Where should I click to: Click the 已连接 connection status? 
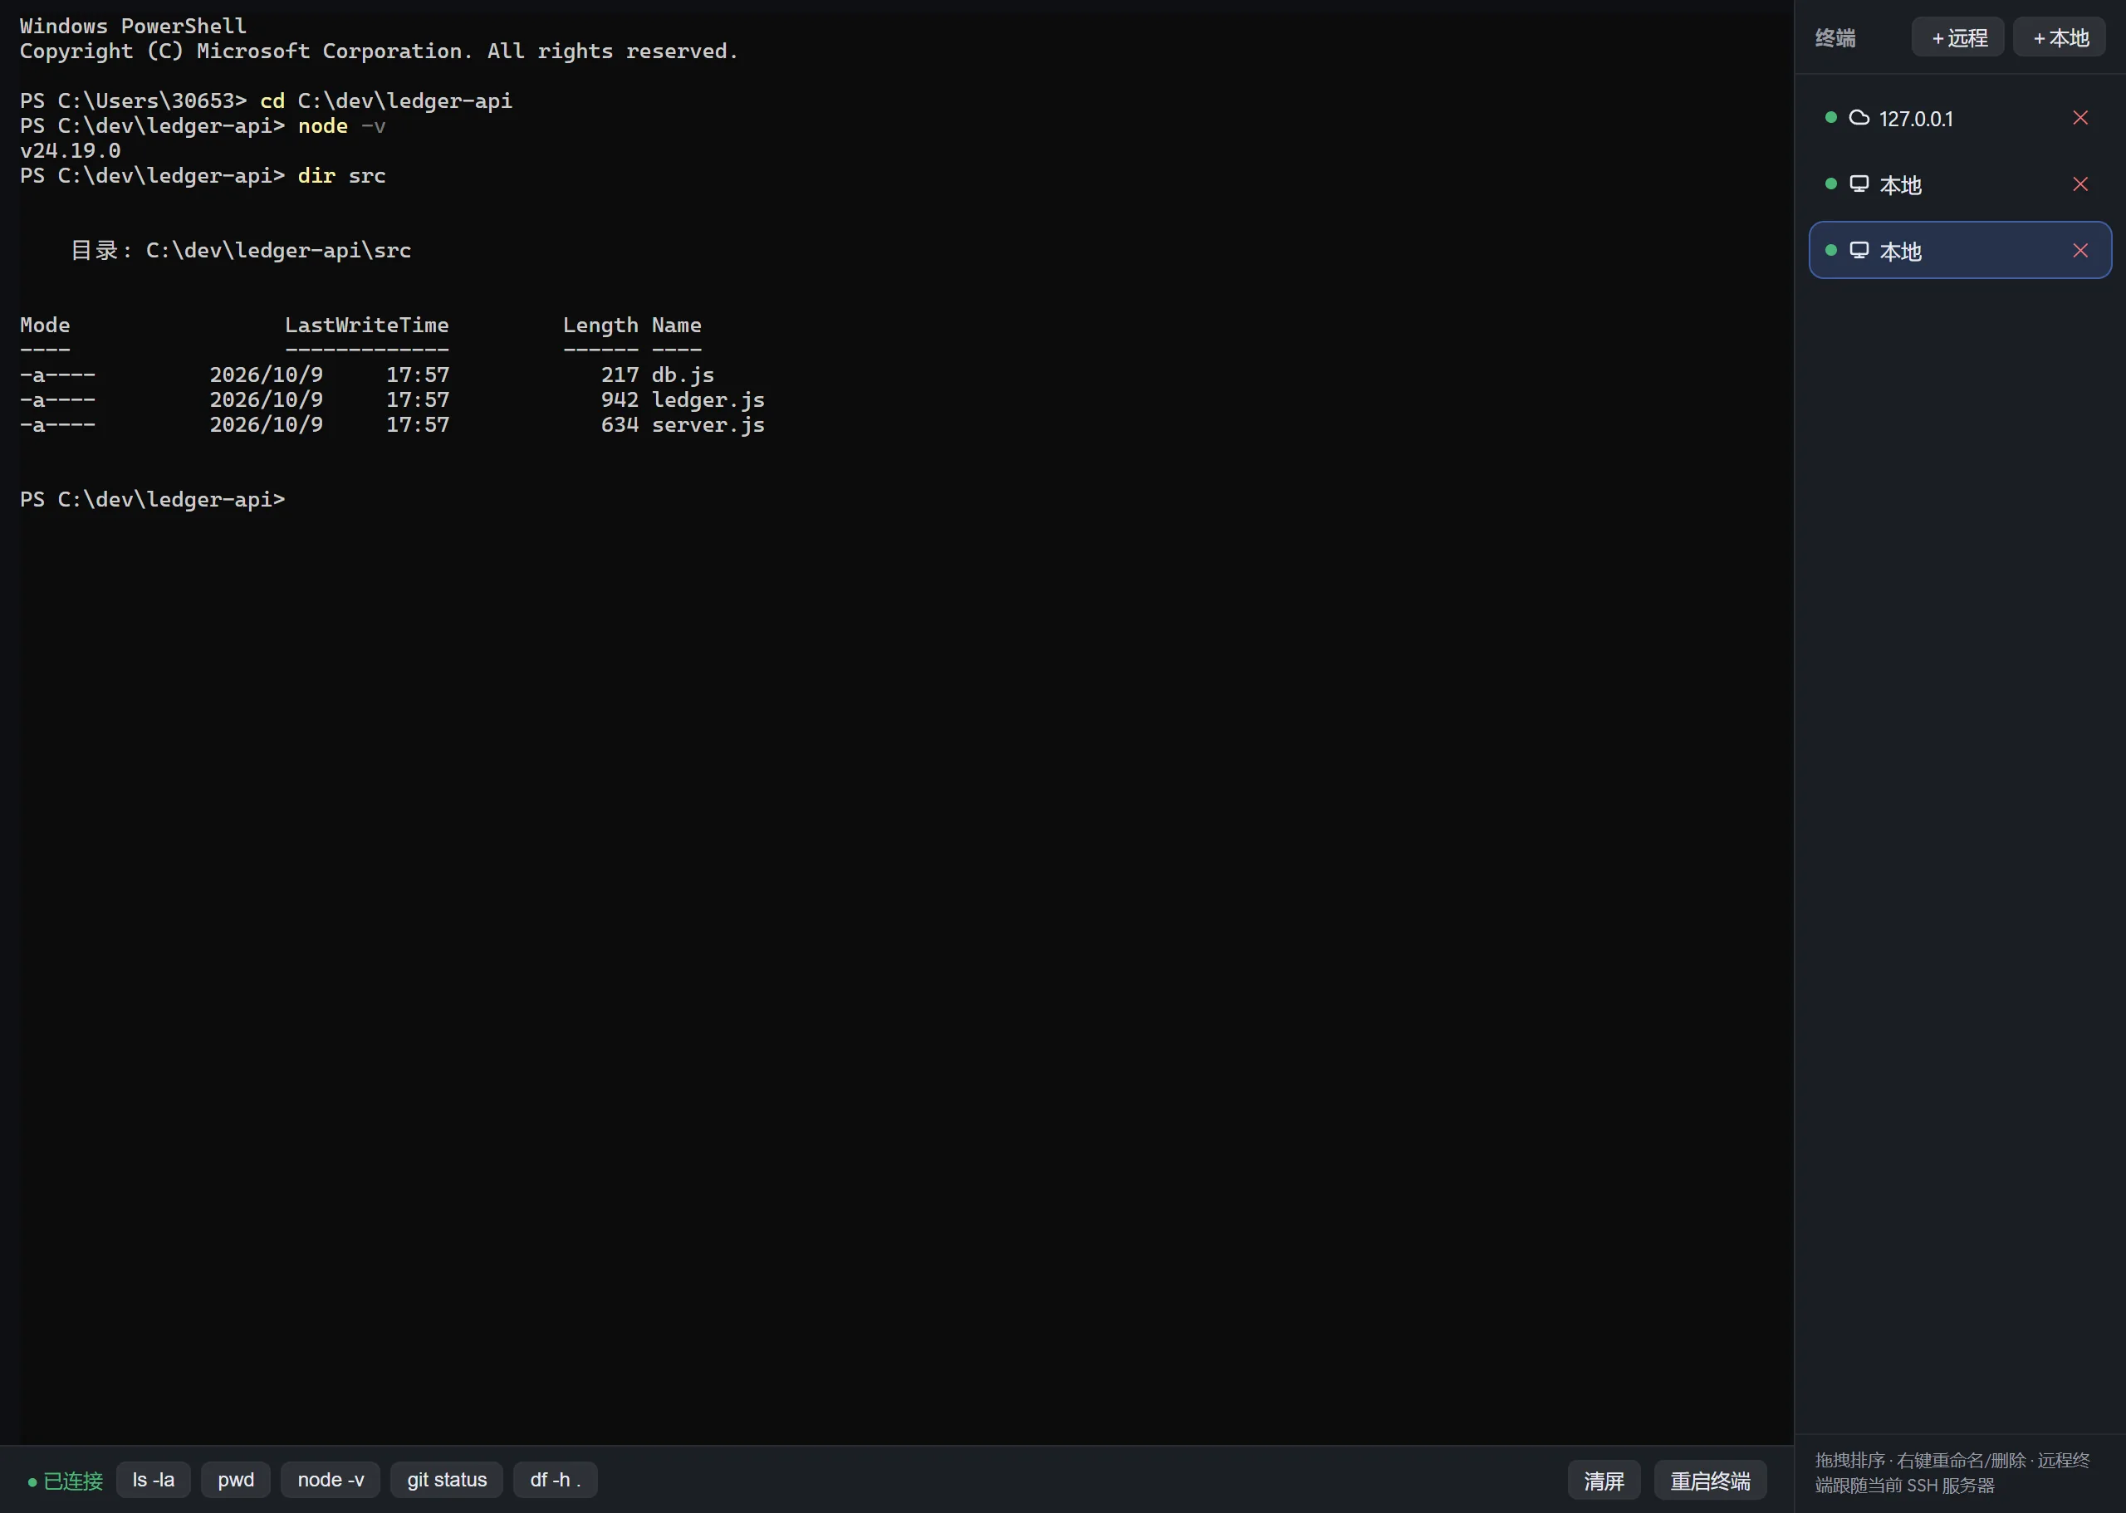coord(66,1481)
